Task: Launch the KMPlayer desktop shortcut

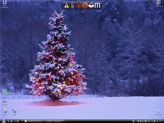Action: (x=5, y=102)
